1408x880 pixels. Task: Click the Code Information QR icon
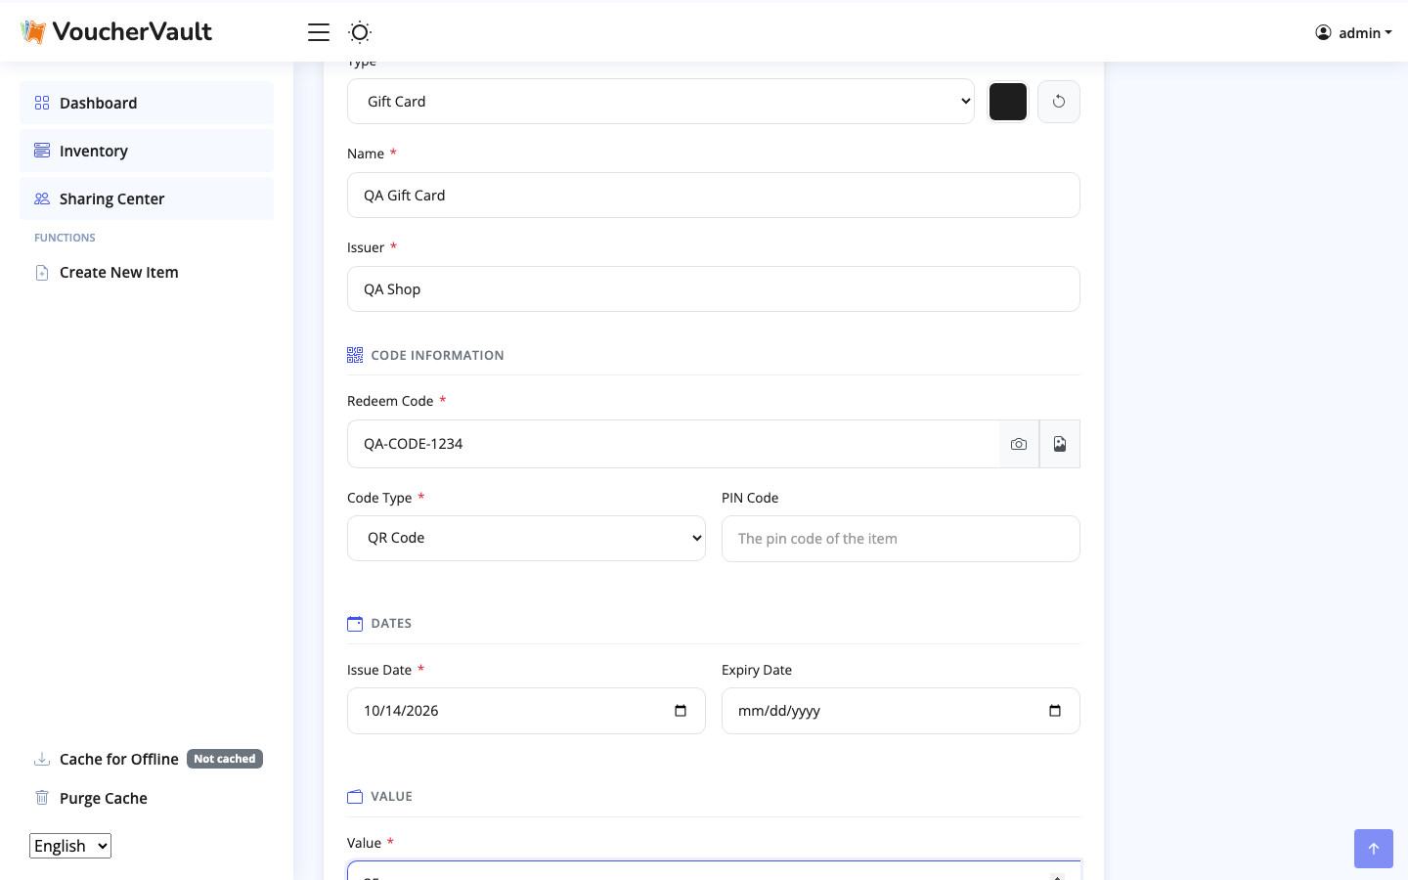[355, 355]
